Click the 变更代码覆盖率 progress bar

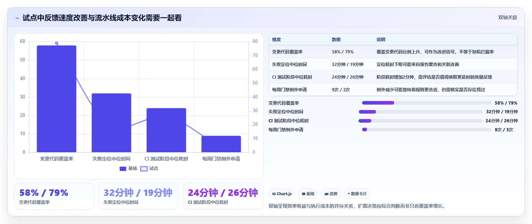[427, 103]
